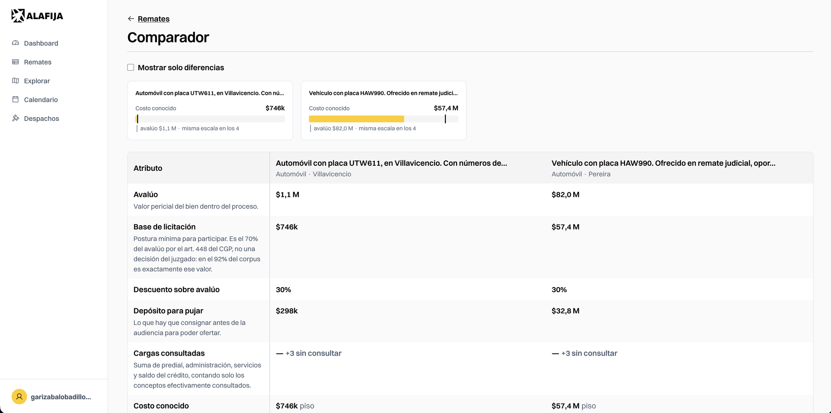Click the $57,4 M piso value
This screenshot has height=413, width=831.
pos(574,406)
